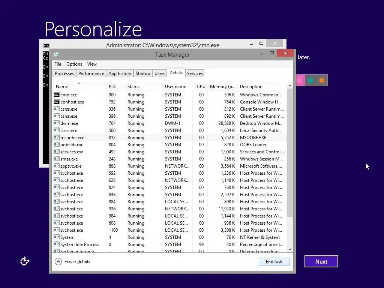Switch to the Performance tab
The image size is (384, 288).
tap(91, 73)
